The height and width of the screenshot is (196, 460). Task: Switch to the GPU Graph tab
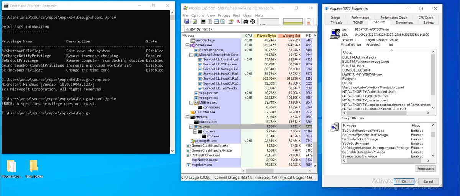pos(426,18)
